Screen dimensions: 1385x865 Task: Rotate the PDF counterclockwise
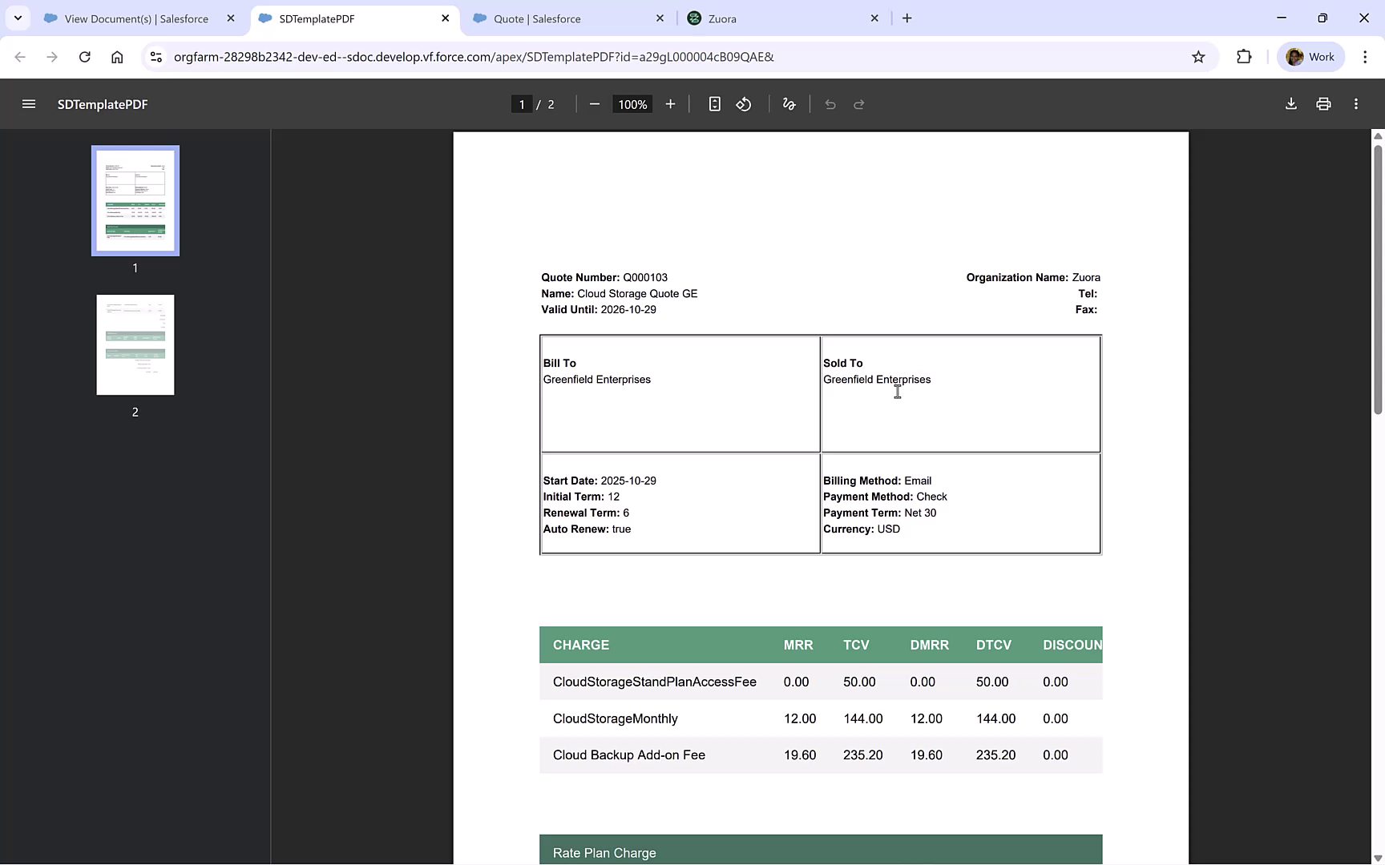coord(743,104)
